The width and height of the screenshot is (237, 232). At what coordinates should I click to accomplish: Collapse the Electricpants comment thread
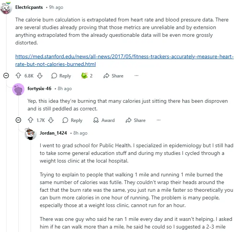6,76
